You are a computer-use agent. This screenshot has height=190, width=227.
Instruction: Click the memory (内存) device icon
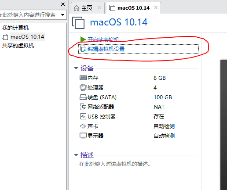point(83,78)
